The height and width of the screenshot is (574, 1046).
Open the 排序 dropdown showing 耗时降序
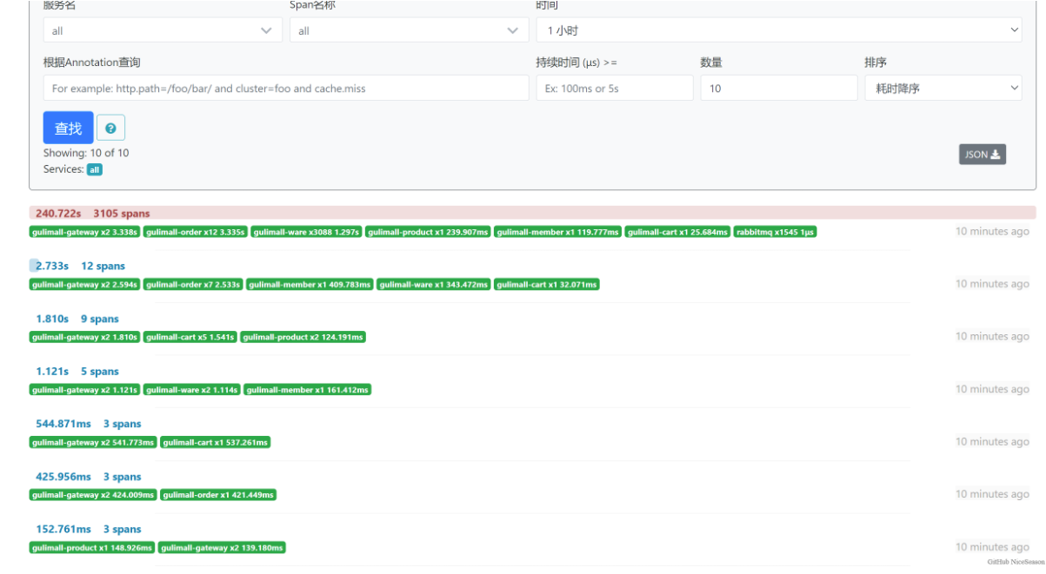[x=943, y=88]
